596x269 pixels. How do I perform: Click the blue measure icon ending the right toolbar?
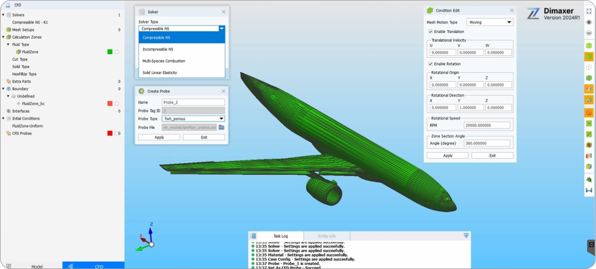(589, 190)
